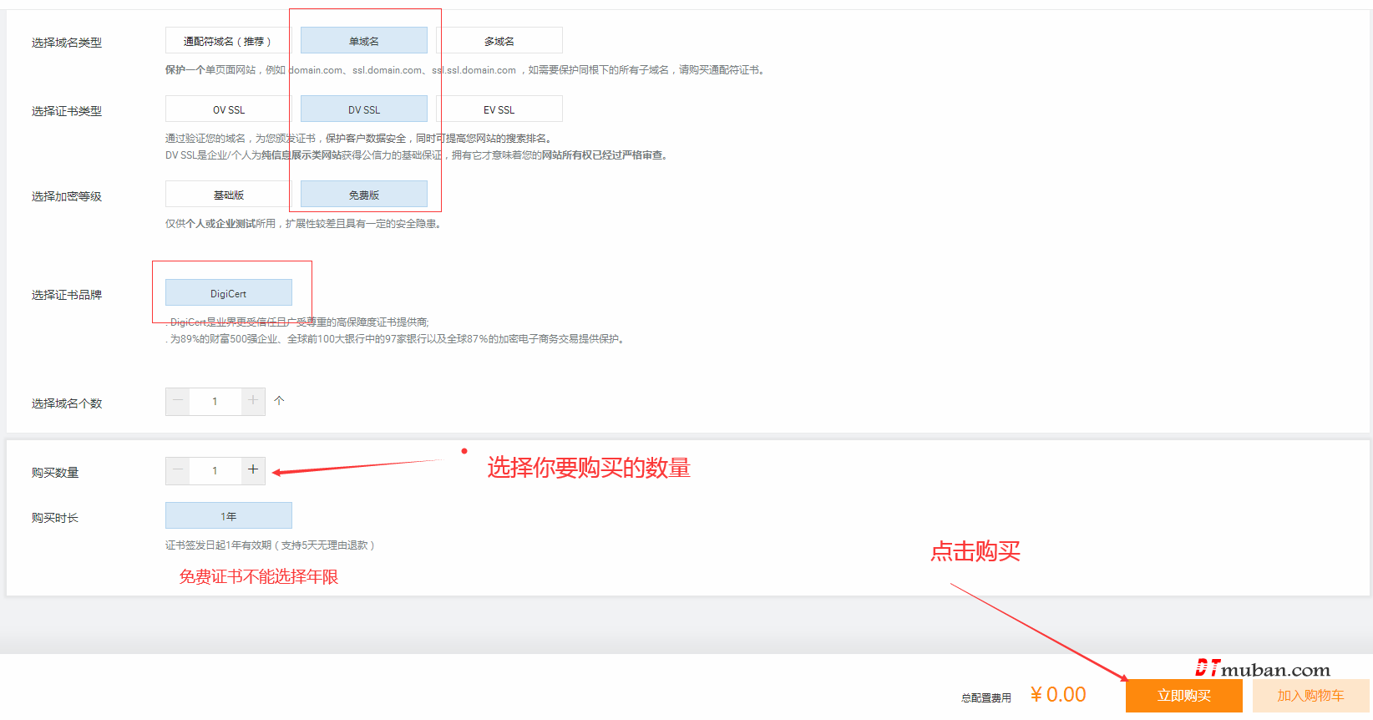Image resolution: width=1373 pixels, height=720 pixels.
Task: Pick DigiCert as certificate brand
Action: click(228, 293)
